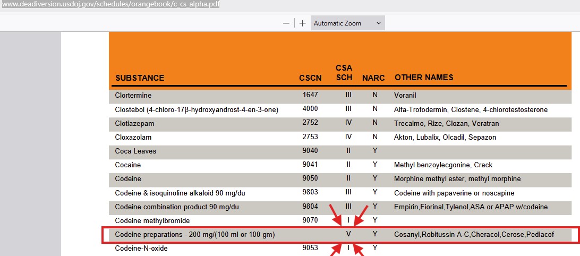Zoom out using the minus button
This screenshot has height=256, width=580.
[286, 23]
